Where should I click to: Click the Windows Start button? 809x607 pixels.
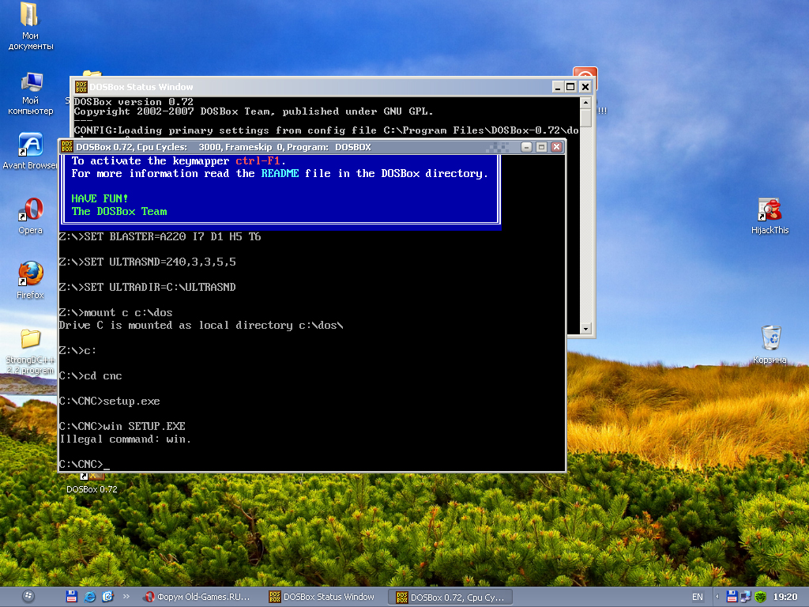[29, 597]
